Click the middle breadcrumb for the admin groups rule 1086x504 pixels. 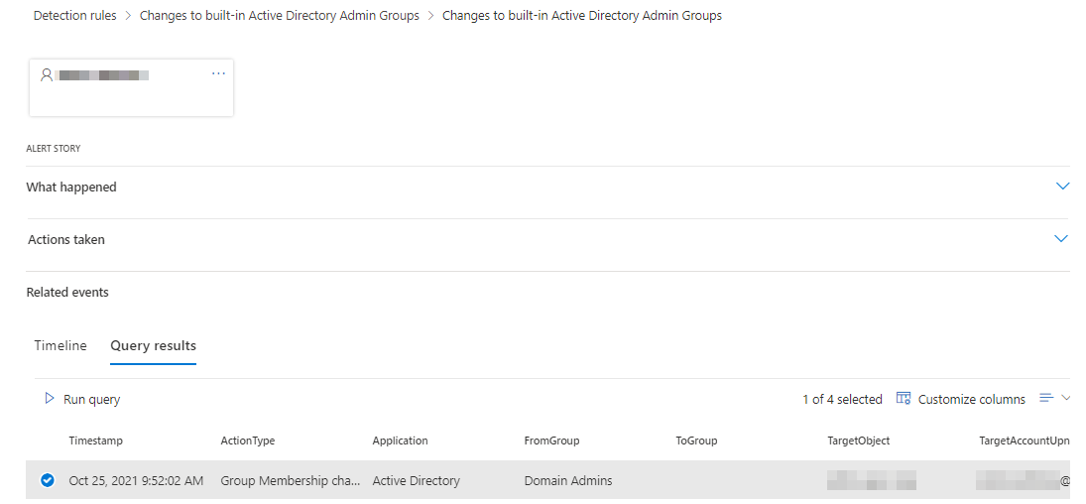pyautogui.click(x=279, y=16)
